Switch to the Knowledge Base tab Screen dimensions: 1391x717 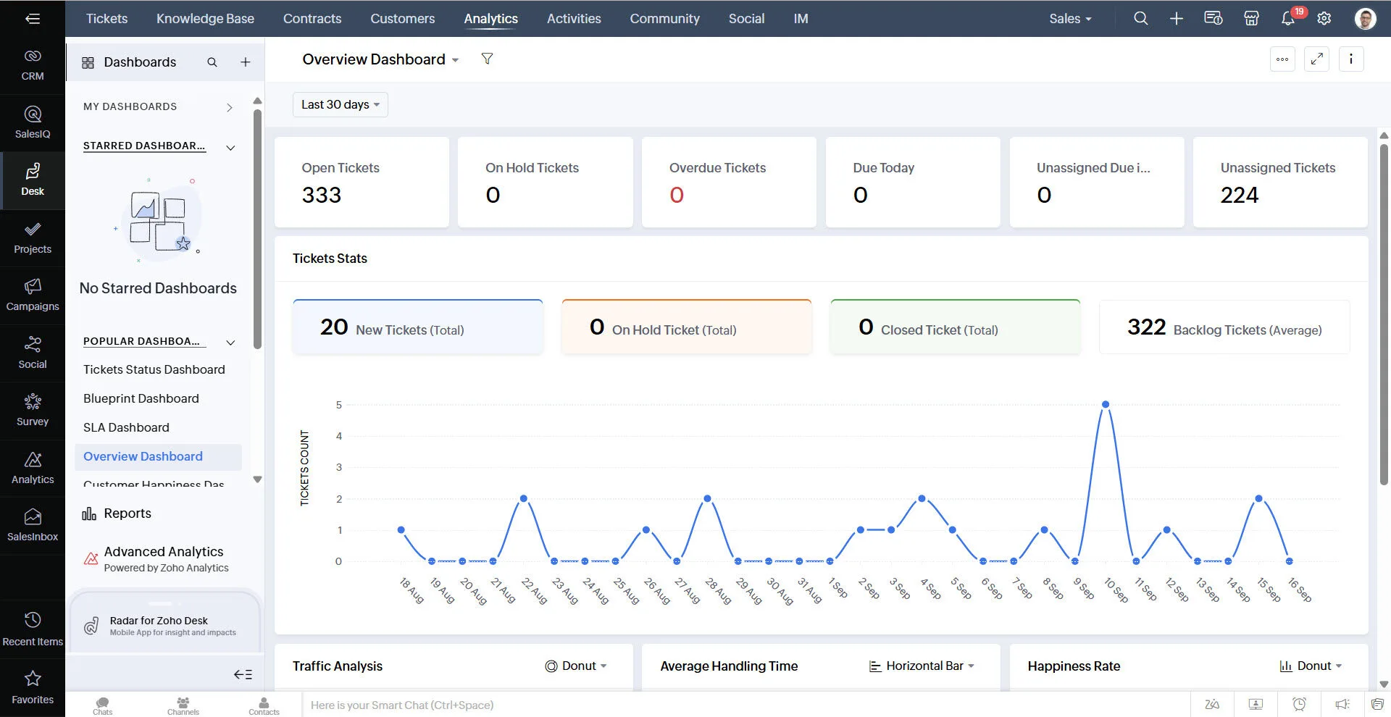pyautogui.click(x=205, y=19)
